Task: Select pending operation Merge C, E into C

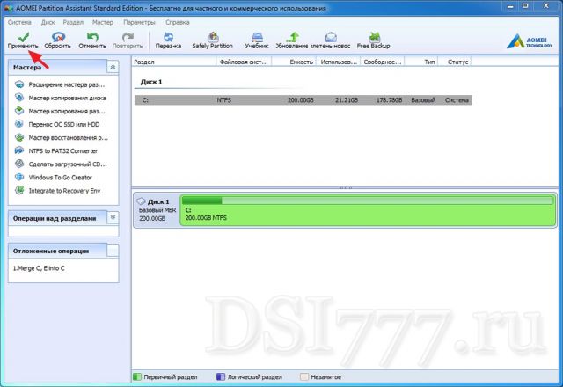Action: click(39, 268)
